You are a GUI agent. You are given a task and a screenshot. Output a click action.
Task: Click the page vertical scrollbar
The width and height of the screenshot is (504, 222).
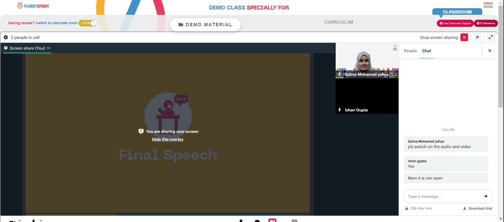(x=501, y=56)
